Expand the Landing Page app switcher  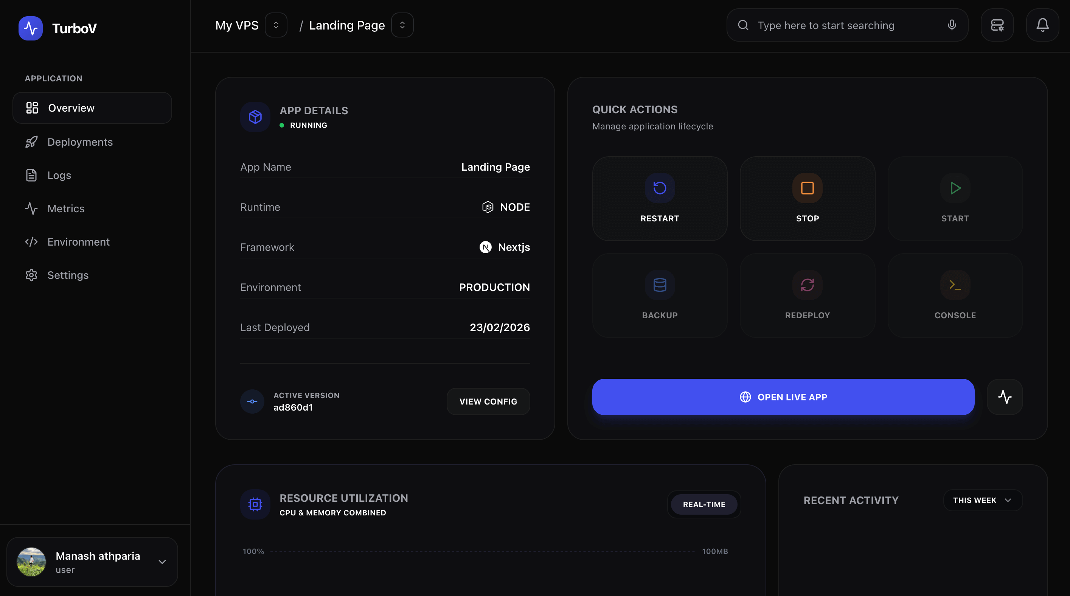pos(402,25)
